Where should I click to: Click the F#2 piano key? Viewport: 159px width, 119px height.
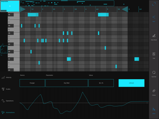pyautogui.click(x=11, y=15)
